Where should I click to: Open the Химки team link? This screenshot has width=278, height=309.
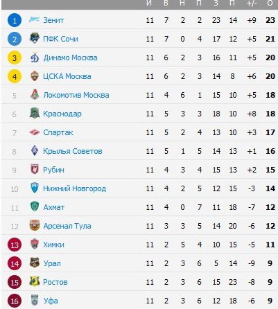pyautogui.click(x=53, y=245)
